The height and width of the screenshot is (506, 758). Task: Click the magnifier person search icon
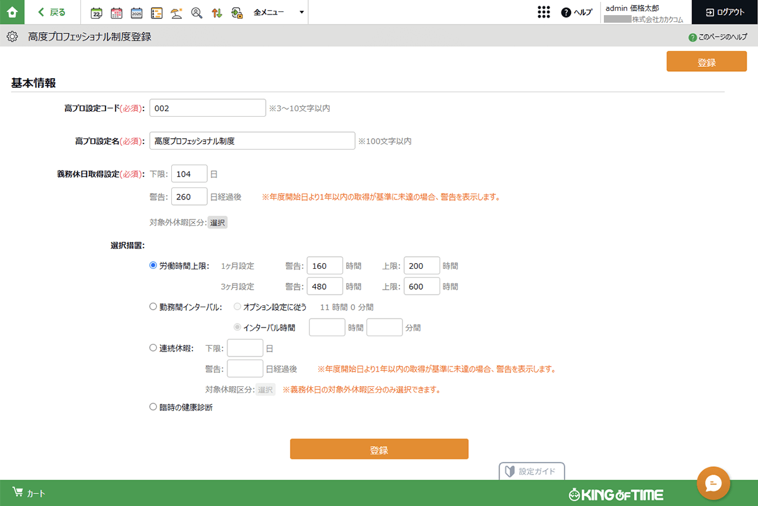[196, 13]
